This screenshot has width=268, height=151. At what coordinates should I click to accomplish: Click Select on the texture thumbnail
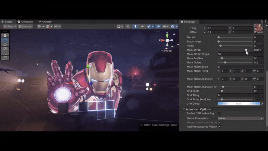260,32
